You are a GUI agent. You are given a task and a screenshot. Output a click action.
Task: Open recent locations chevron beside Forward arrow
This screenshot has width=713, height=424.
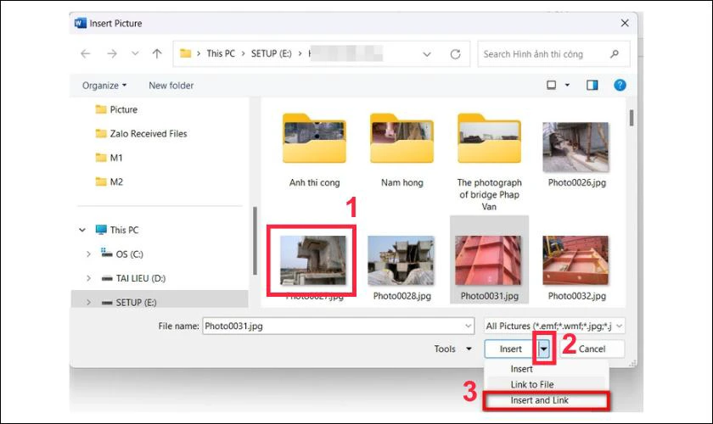(135, 53)
